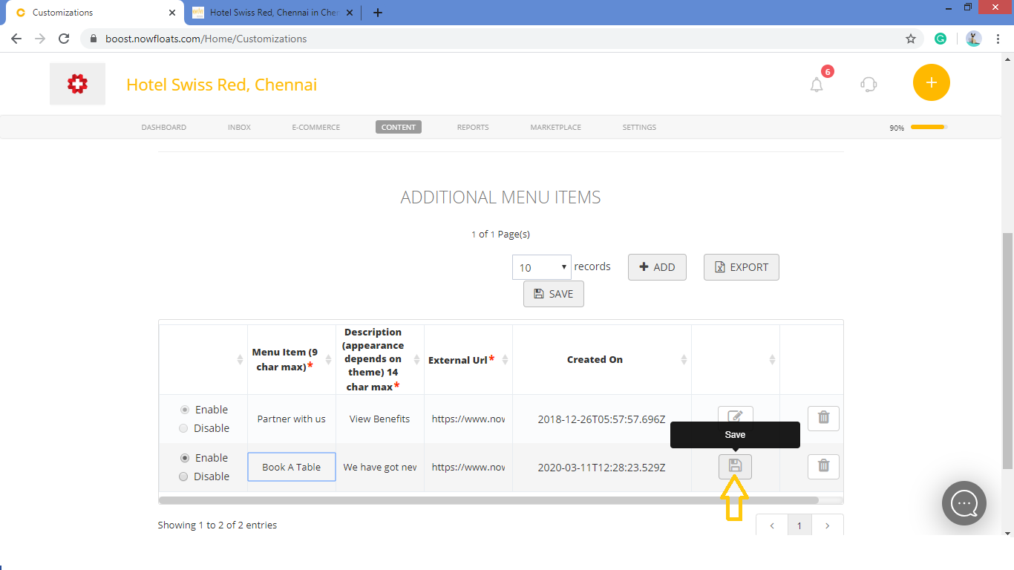The width and height of the screenshot is (1014, 570).
Task: Open the Chrome three-dot menu
Action: [x=998, y=39]
